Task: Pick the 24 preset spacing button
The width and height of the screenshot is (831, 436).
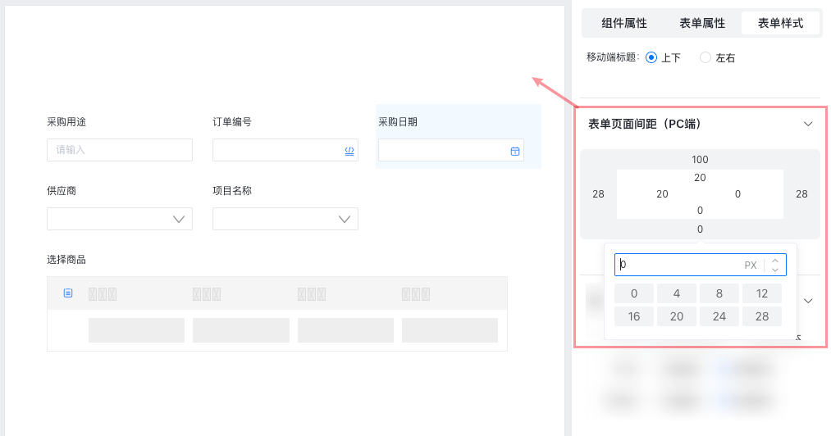Action: point(719,316)
